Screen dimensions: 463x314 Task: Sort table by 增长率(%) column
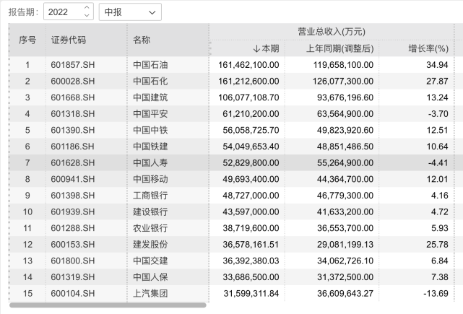click(428, 48)
